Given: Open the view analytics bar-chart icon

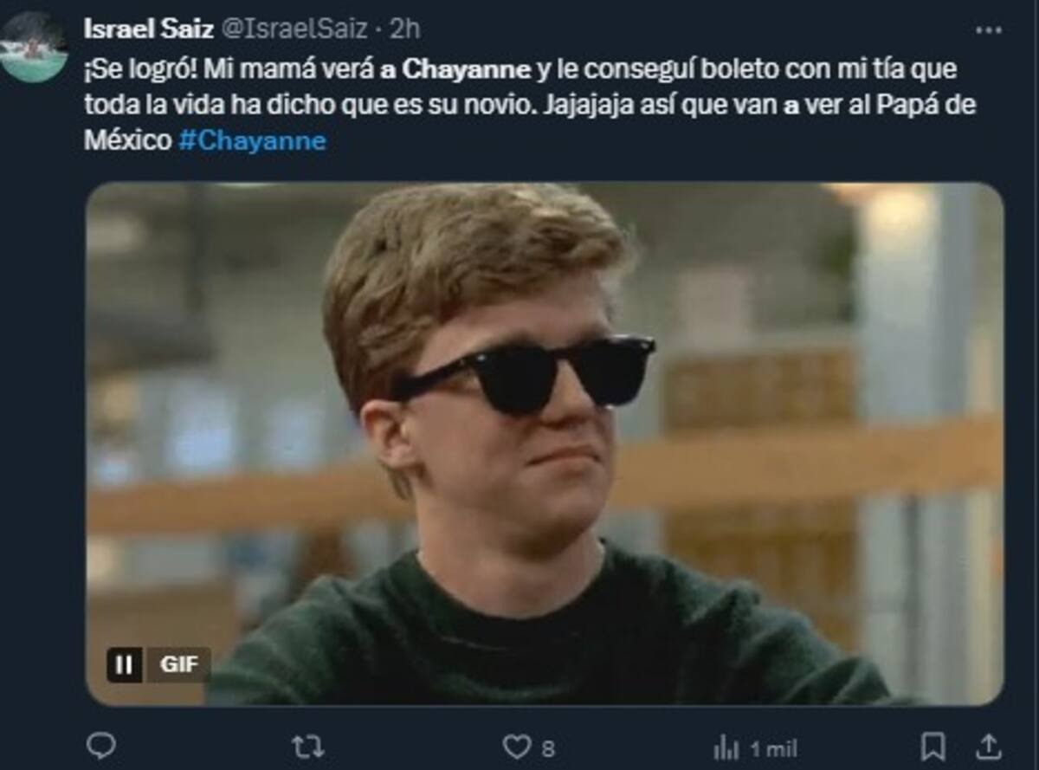Looking at the screenshot, I should click(724, 747).
